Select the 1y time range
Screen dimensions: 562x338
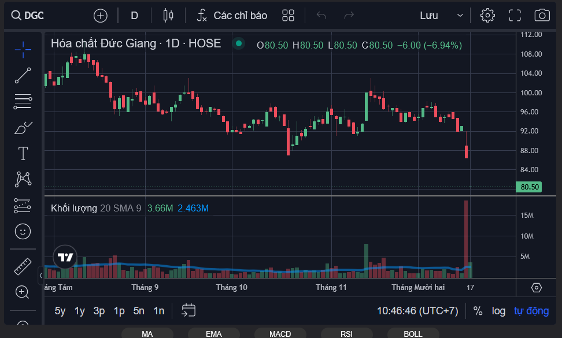point(80,311)
